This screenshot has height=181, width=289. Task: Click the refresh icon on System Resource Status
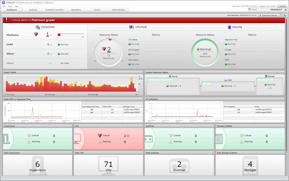point(277,72)
